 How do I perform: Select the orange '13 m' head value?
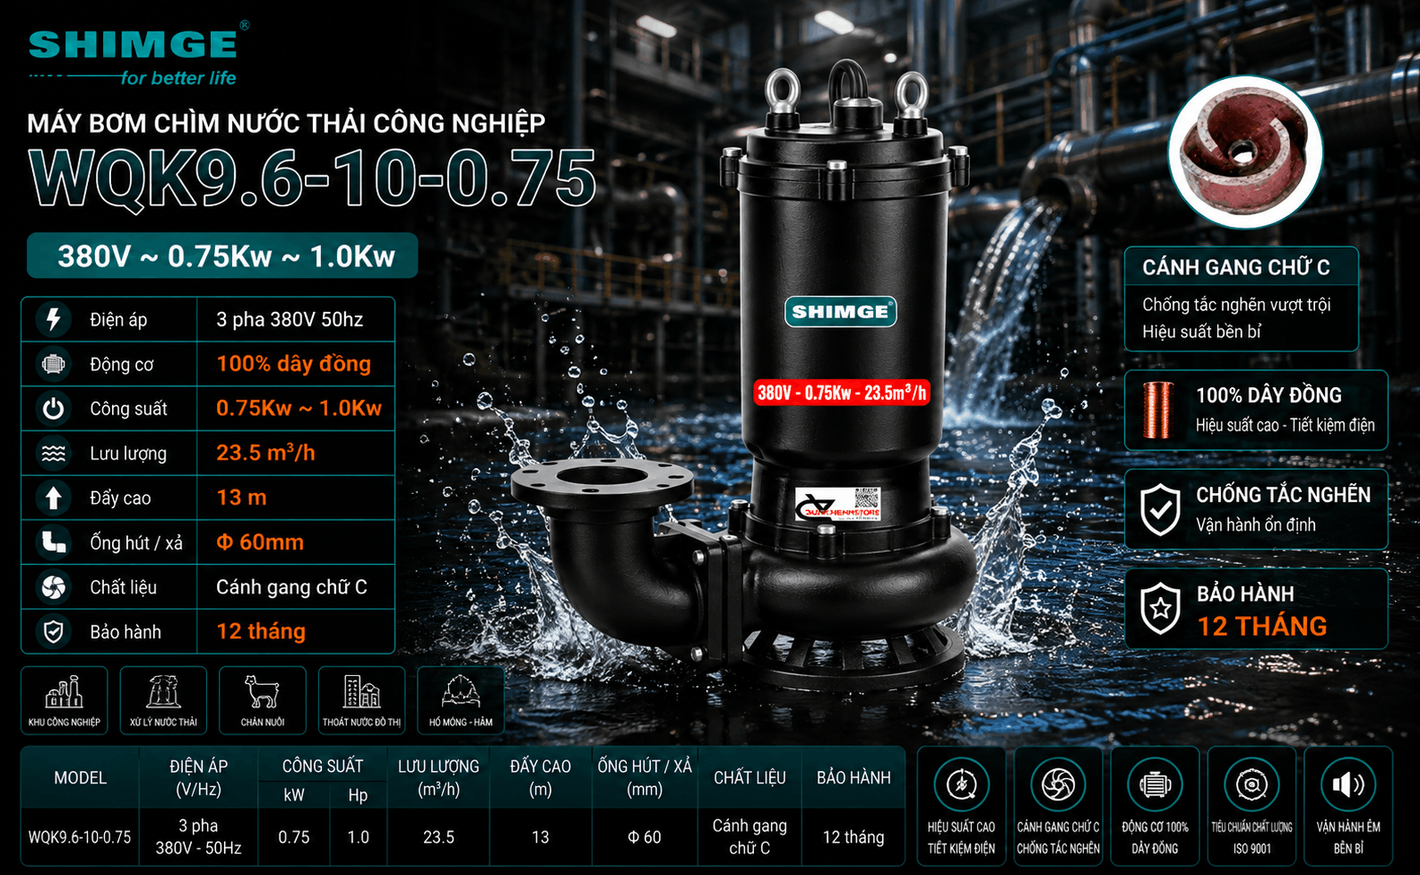tap(242, 497)
